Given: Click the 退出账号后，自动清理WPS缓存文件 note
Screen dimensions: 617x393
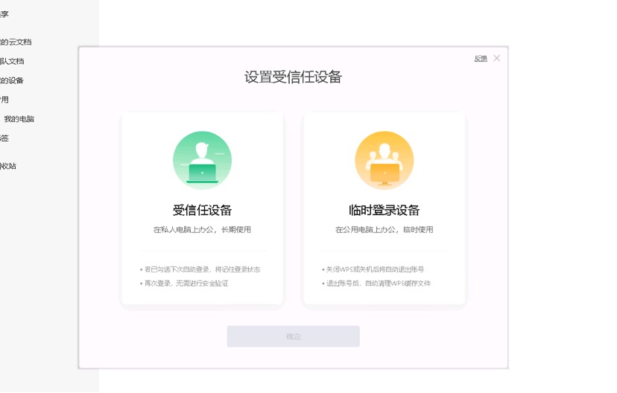Looking at the screenshot, I should [x=378, y=284].
